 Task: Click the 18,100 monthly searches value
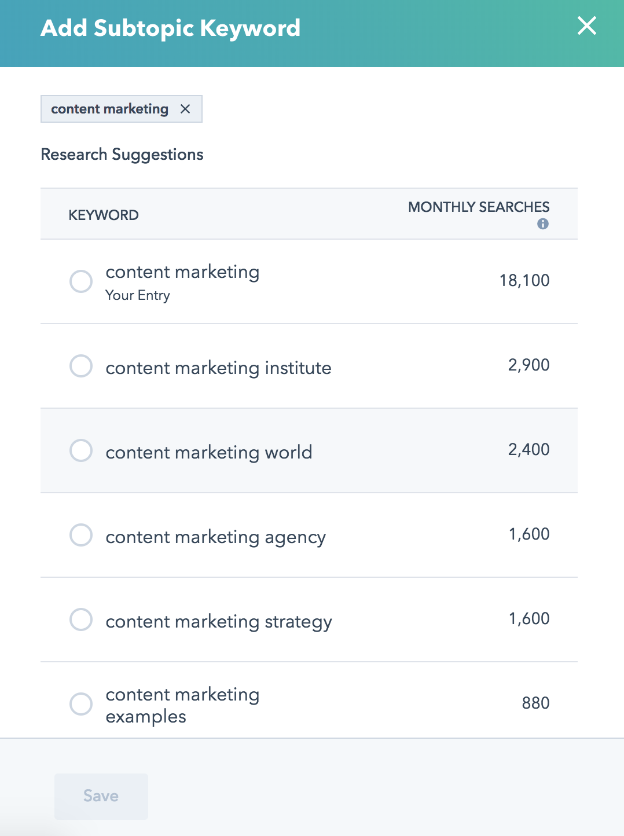pyautogui.click(x=524, y=281)
